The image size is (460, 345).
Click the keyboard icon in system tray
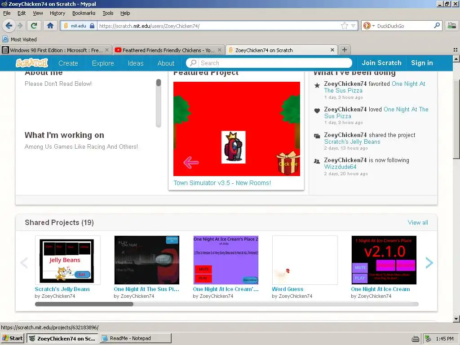pyautogui.click(x=416, y=339)
